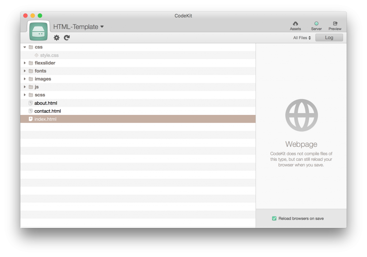
Task: Open the Log view
Action: (x=329, y=38)
